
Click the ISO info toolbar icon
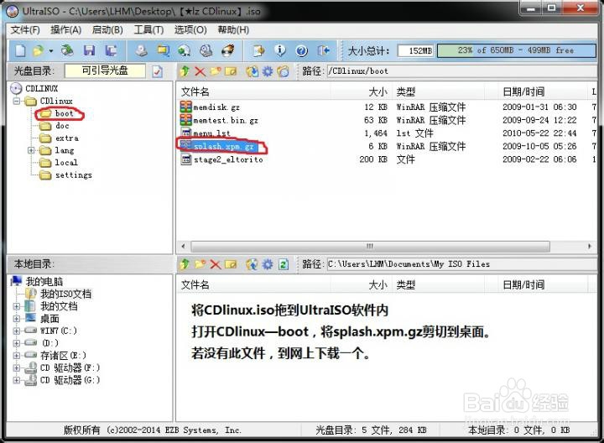(x=280, y=50)
